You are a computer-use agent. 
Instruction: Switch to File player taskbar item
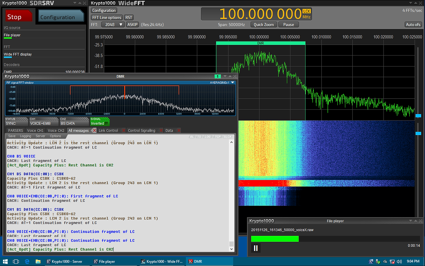coord(114,261)
